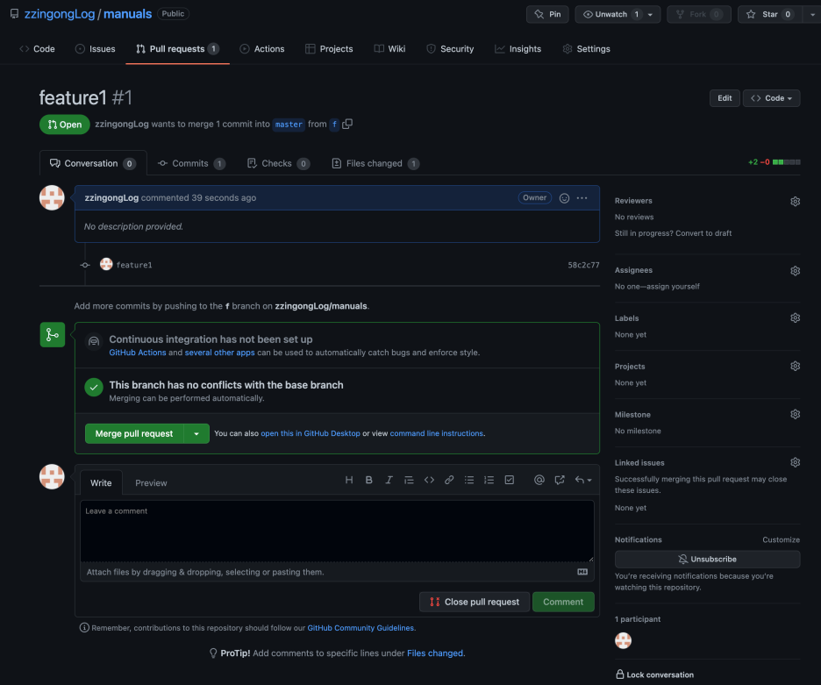
Task: Open the Projects repository tab
Action: (x=329, y=49)
